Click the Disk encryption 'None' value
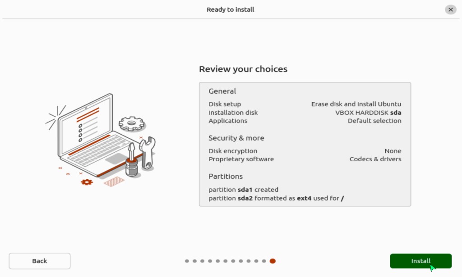This screenshot has height=277, width=462. coord(393,151)
